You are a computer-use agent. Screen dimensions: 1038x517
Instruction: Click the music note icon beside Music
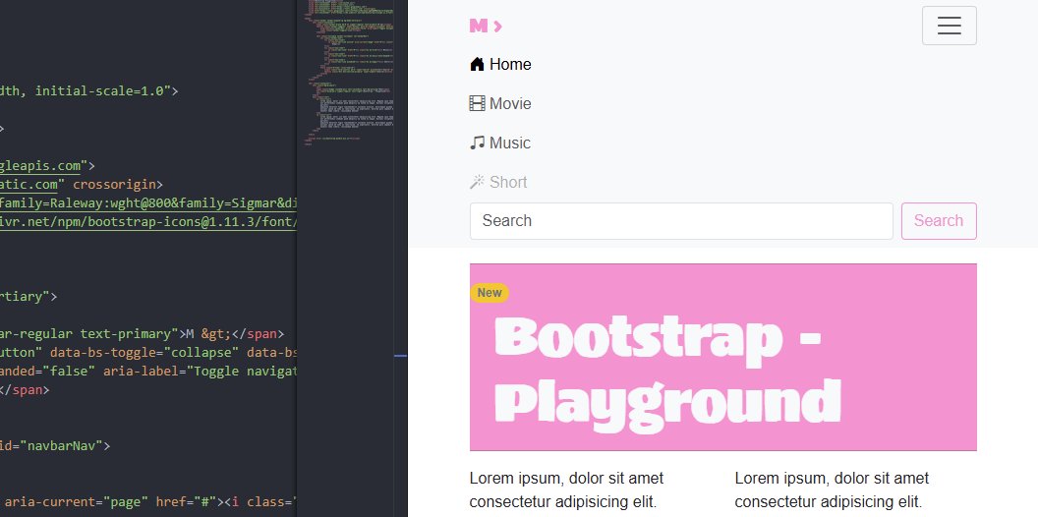pyautogui.click(x=477, y=143)
